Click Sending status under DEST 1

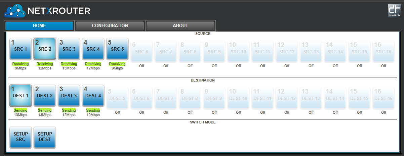21,110
